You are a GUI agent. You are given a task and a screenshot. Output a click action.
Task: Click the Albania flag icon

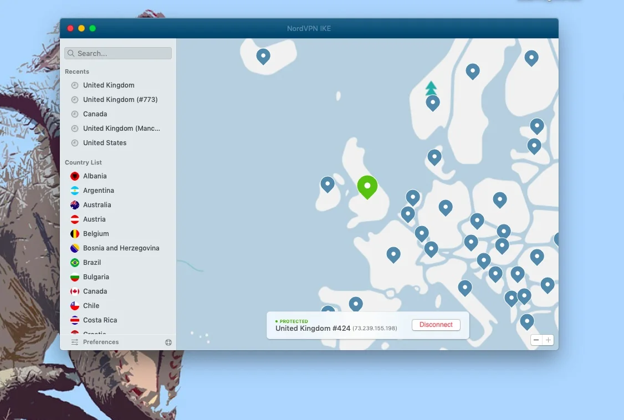click(x=75, y=176)
